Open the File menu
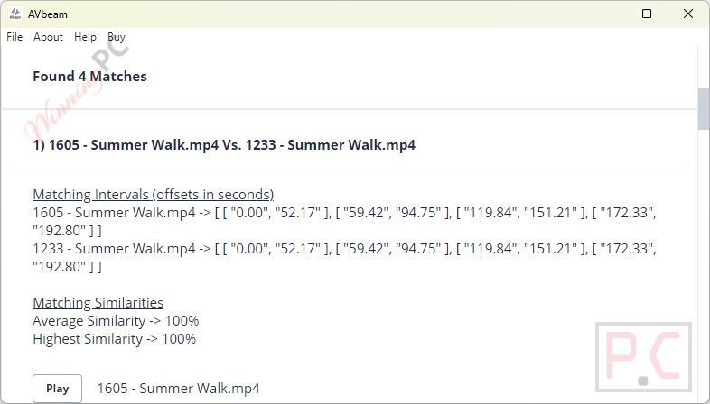 point(14,37)
